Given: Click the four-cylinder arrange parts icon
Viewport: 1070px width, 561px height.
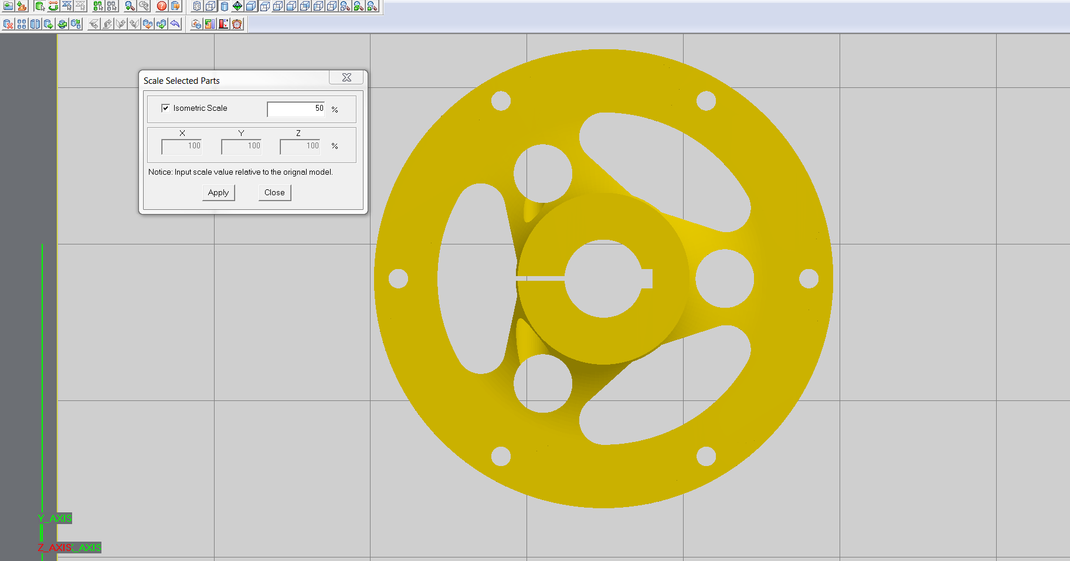Looking at the screenshot, I should point(22,24).
